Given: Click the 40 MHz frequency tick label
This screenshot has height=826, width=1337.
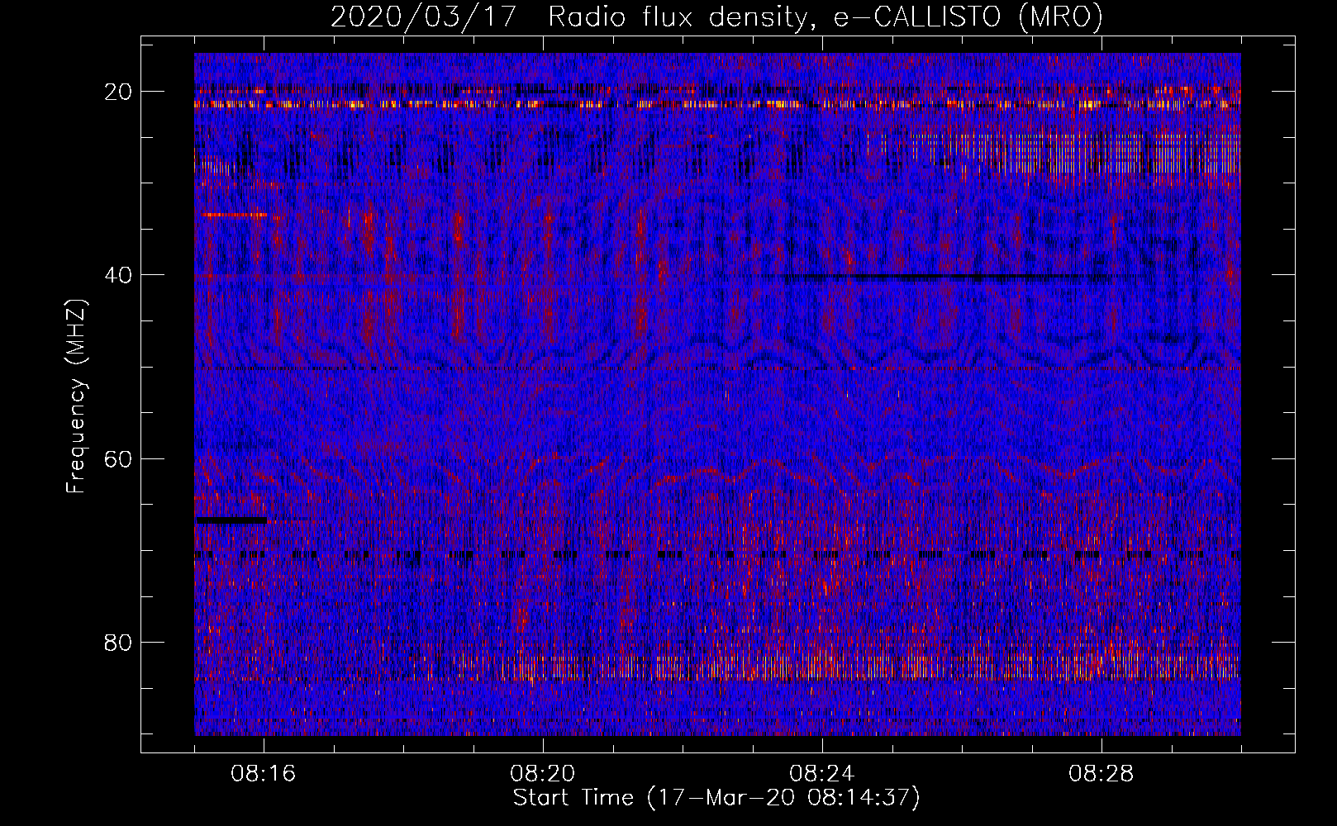Looking at the screenshot, I should [118, 275].
